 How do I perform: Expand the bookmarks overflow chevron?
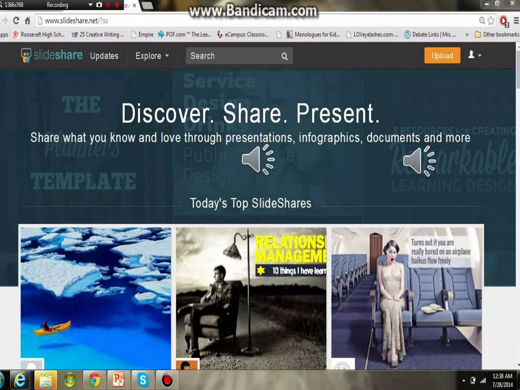(x=467, y=35)
